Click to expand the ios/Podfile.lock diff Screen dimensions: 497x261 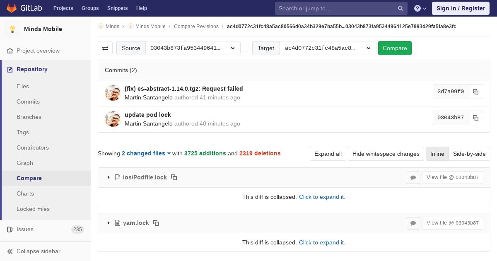click(x=322, y=197)
